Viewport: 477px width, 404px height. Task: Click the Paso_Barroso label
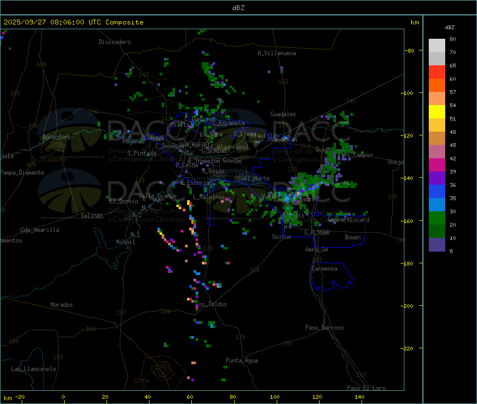[324, 328]
